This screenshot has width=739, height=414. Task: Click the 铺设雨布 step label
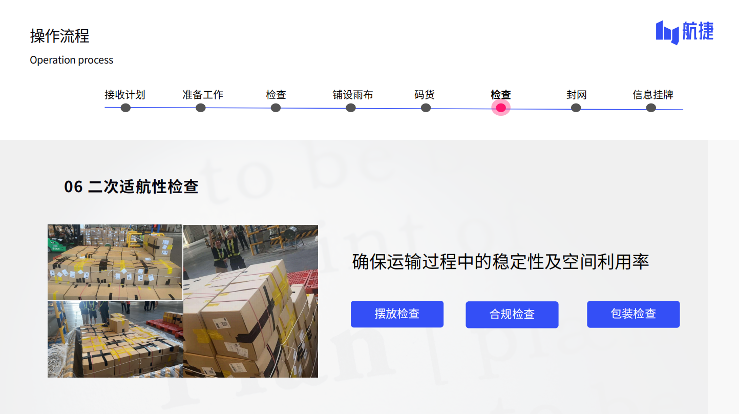353,95
